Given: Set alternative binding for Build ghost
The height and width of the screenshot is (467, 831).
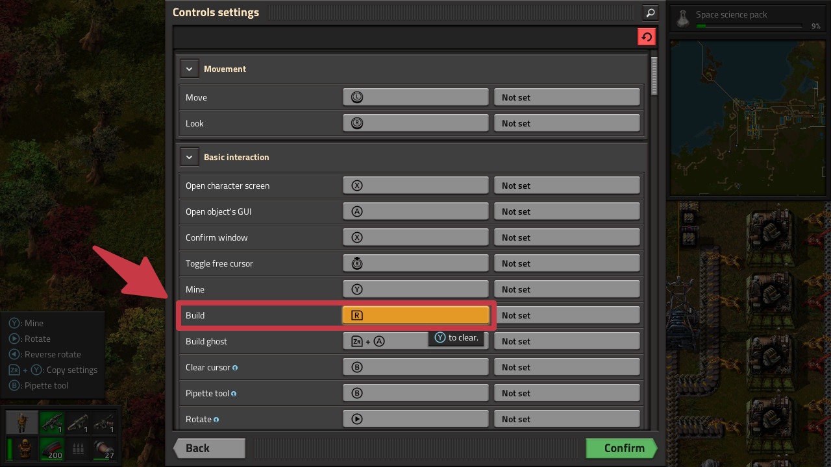Looking at the screenshot, I should coord(567,341).
